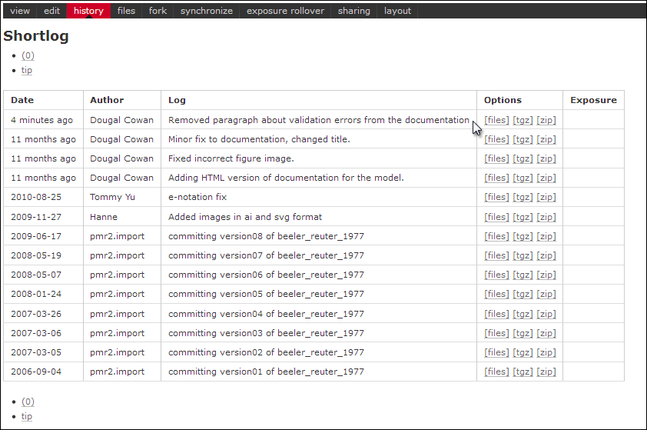Screen dimensions: 647x430
Task: Click the 'Exposure' column header
Action: pyautogui.click(x=593, y=100)
